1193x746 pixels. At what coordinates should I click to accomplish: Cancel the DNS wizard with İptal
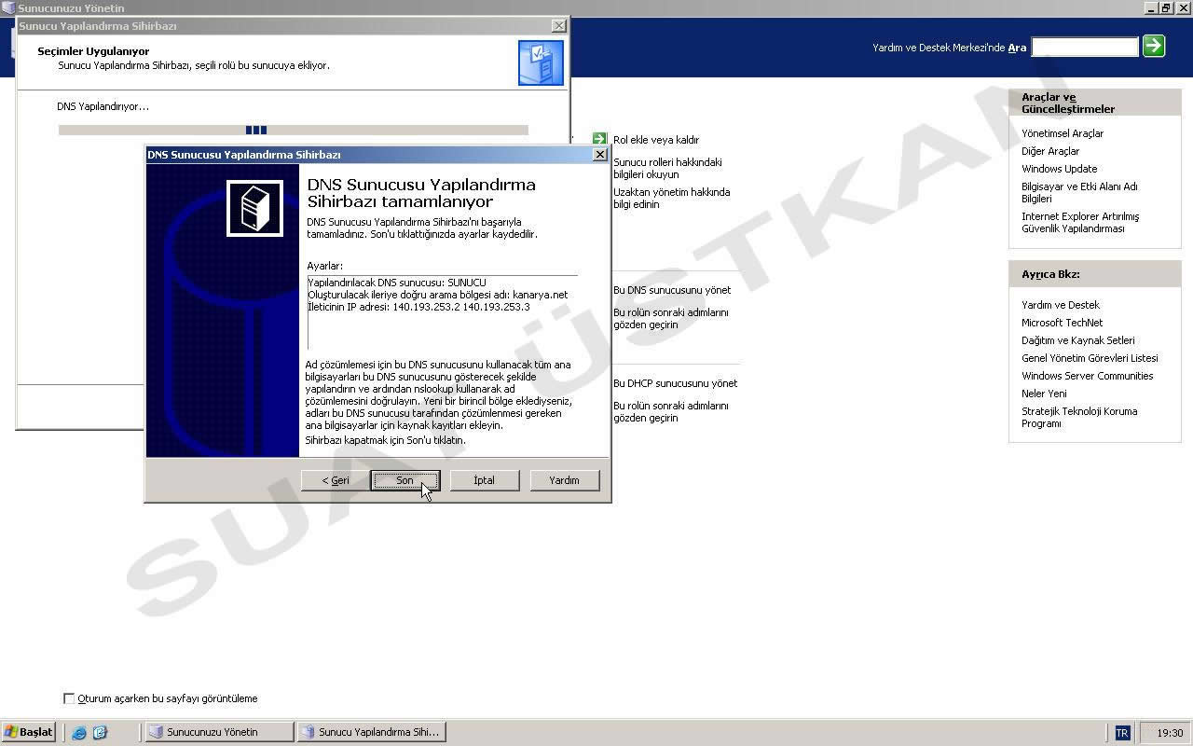pos(484,480)
